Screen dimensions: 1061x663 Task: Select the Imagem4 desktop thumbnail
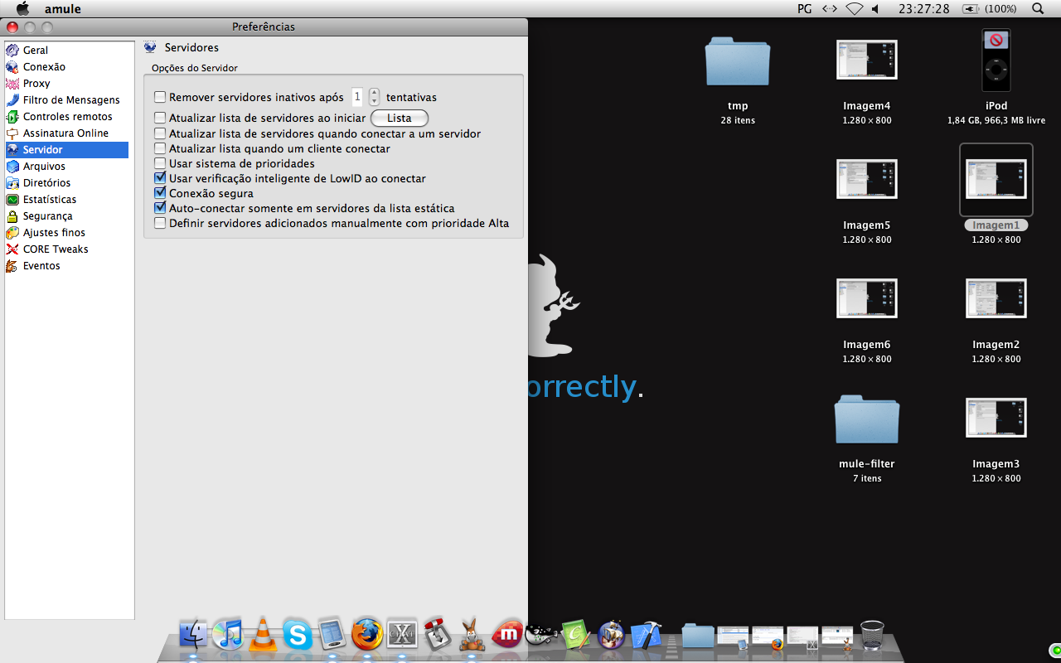866,60
